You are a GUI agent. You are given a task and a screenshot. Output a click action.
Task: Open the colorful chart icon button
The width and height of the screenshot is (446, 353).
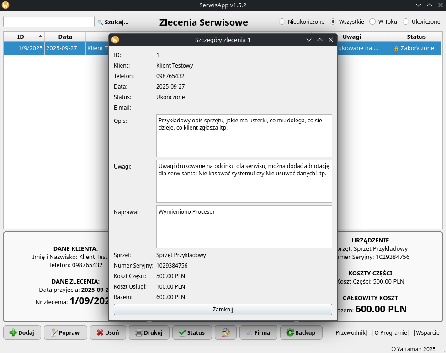click(x=225, y=332)
